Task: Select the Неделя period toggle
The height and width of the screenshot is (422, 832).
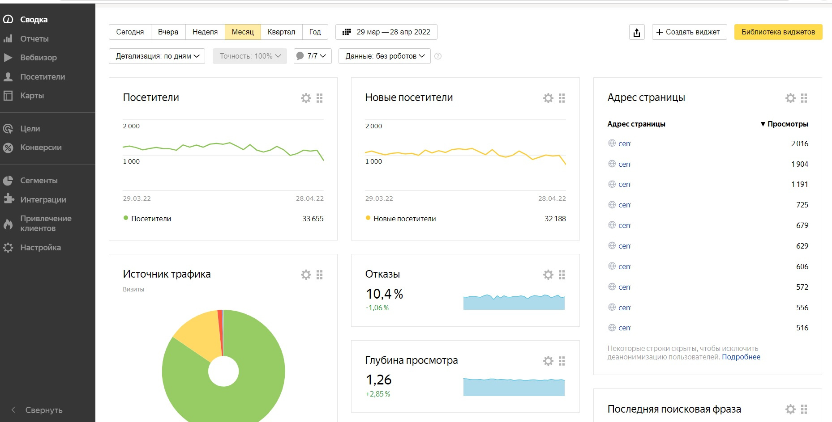Action: [205, 32]
